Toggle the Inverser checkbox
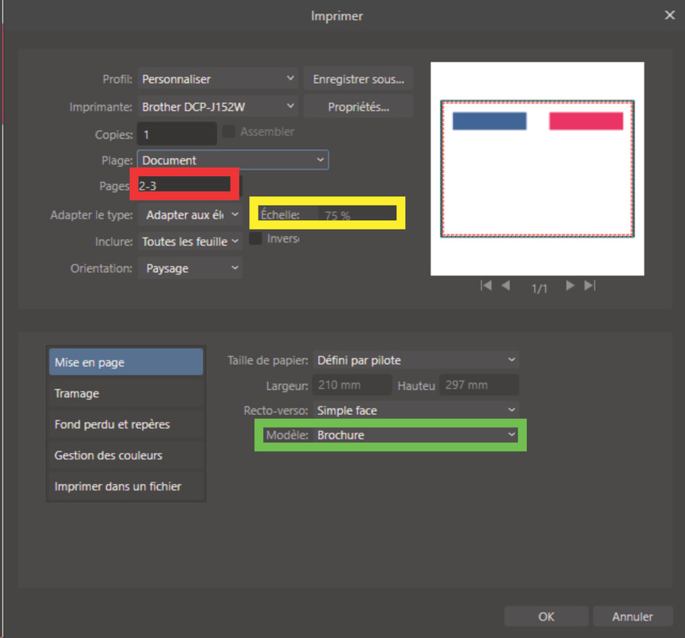685x638 pixels. pos(255,238)
